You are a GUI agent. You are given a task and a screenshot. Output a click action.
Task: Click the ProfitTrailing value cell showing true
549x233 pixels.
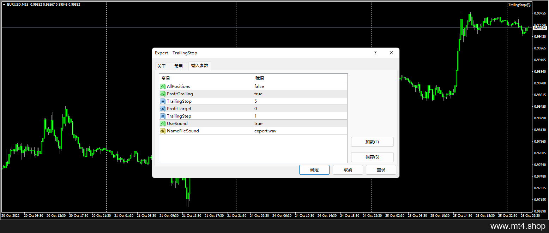(x=300, y=94)
